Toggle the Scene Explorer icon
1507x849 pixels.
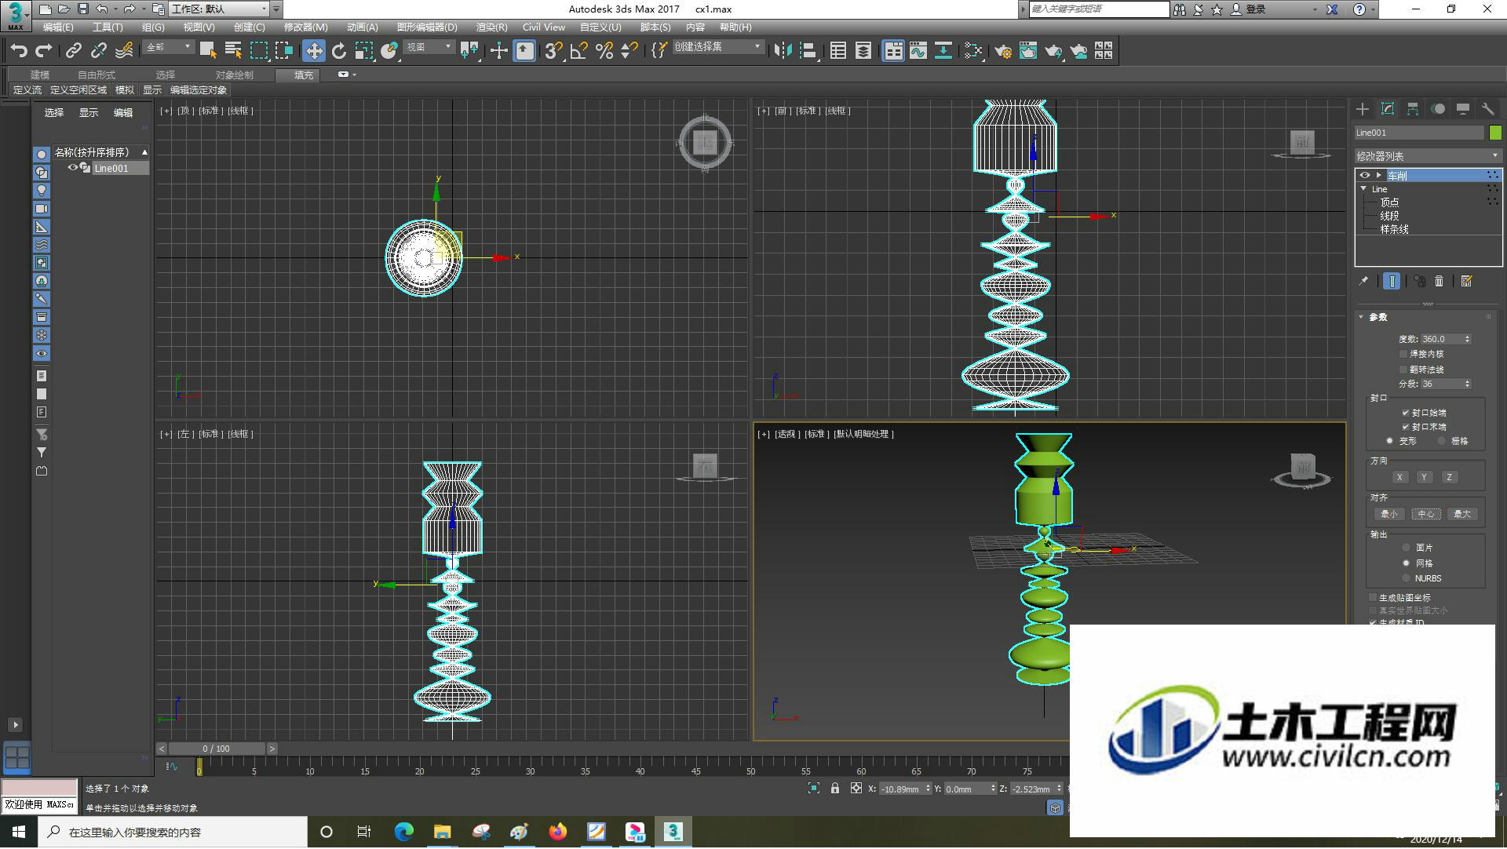(838, 51)
